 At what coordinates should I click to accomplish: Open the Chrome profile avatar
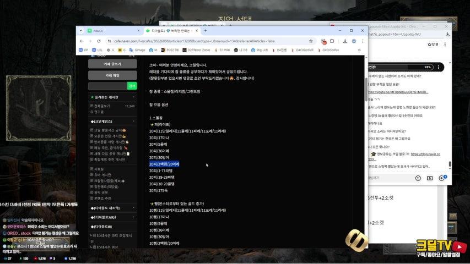click(354, 41)
